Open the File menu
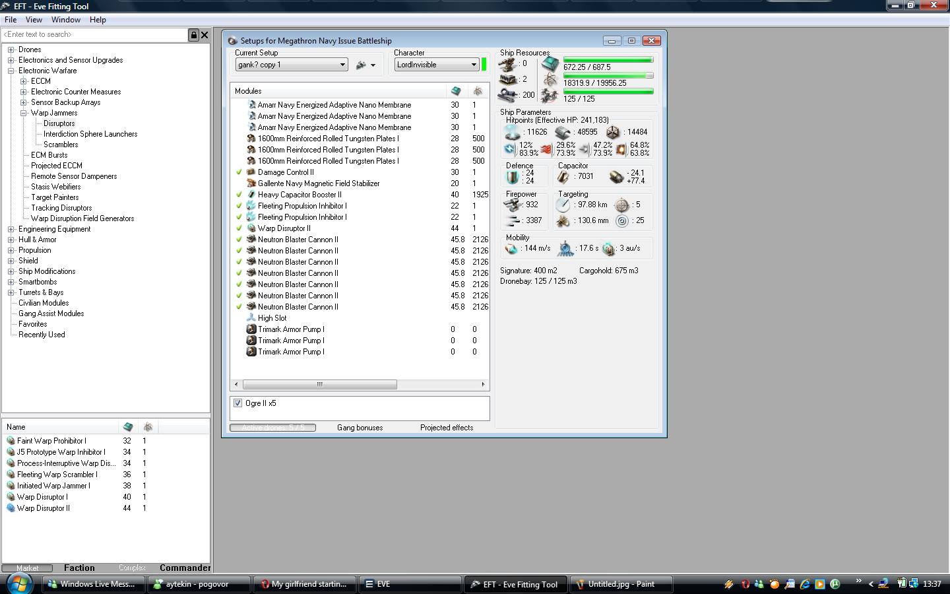 pyautogui.click(x=11, y=20)
